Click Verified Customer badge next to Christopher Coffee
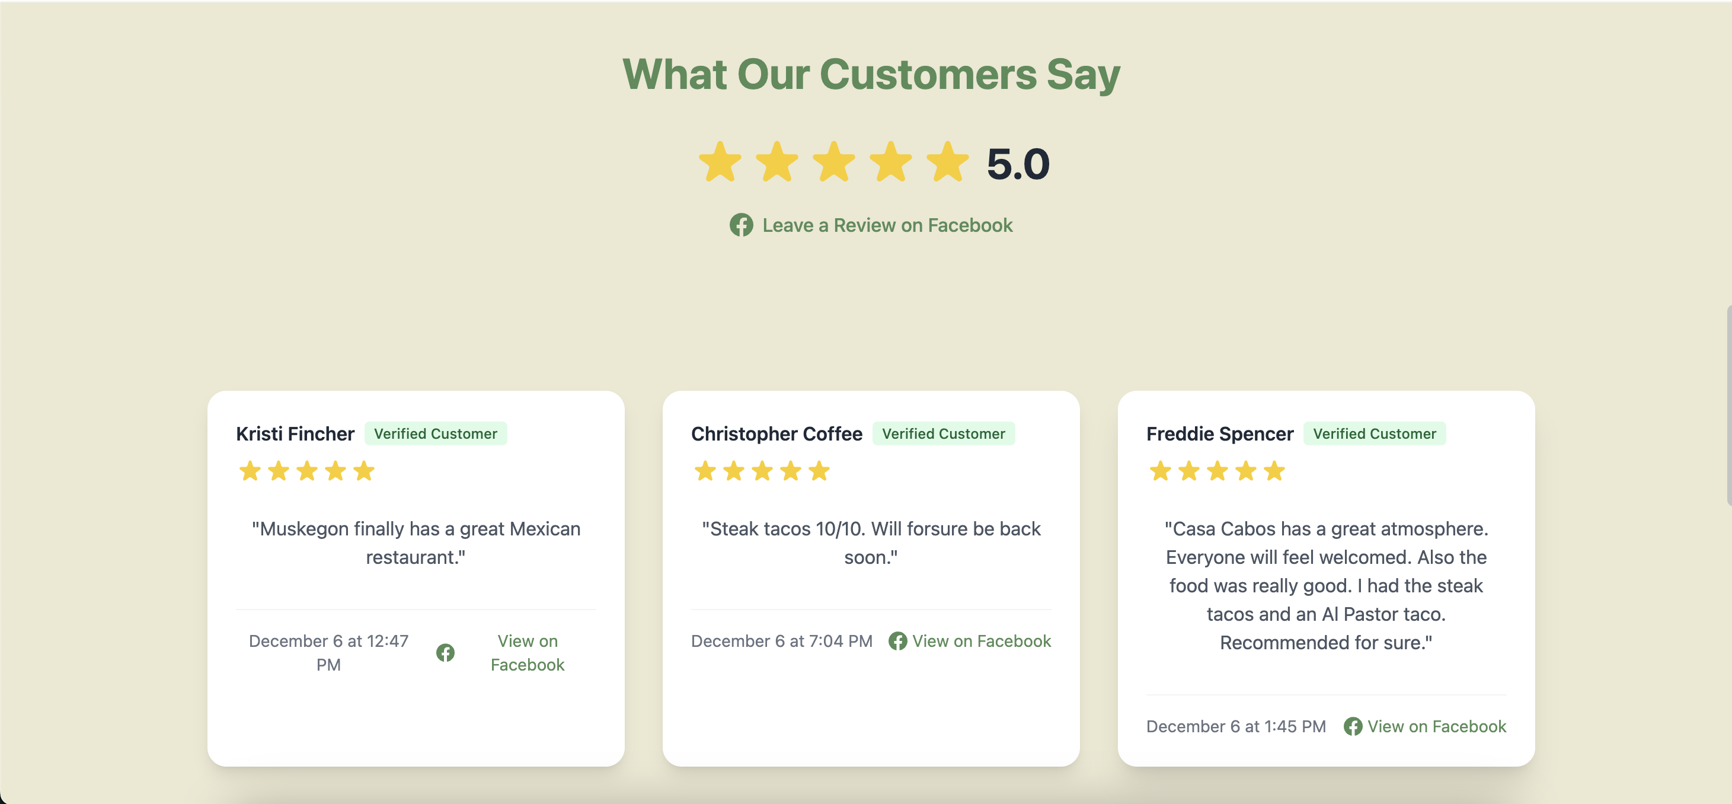Viewport: 1732px width, 804px height. pos(943,434)
